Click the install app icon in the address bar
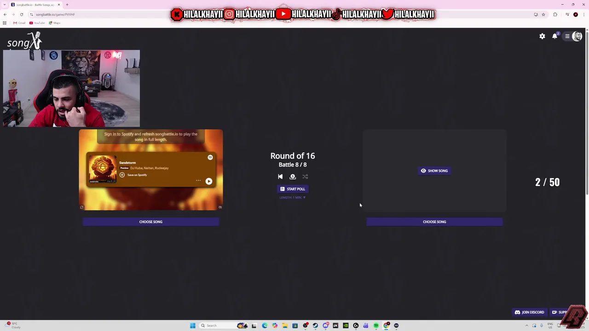The width and height of the screenshot is (589, 331). 536,15
